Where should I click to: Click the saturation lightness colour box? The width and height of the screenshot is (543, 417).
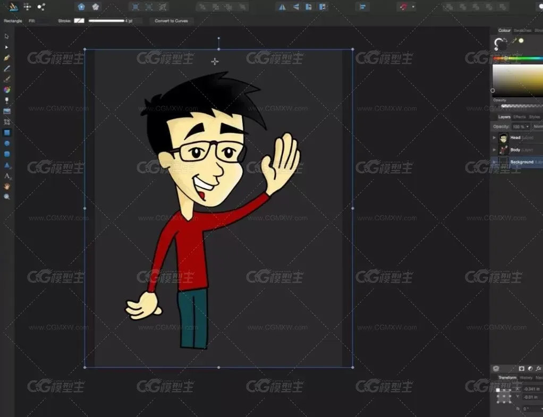coord(517,80)
